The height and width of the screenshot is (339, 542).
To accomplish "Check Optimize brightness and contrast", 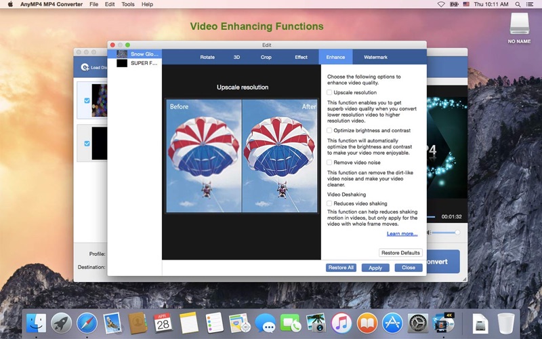I will pyautogui.click(x=329, y=130).
